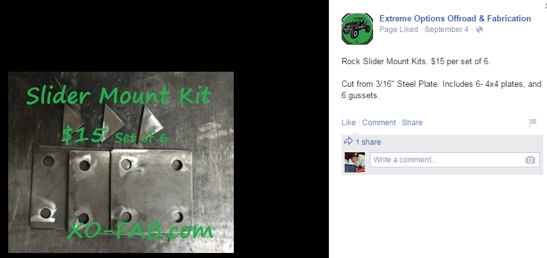
Task: Open Extreme Options Offroad & Fabrication page link
Action: pyautogui.click(x=455, y=18)
